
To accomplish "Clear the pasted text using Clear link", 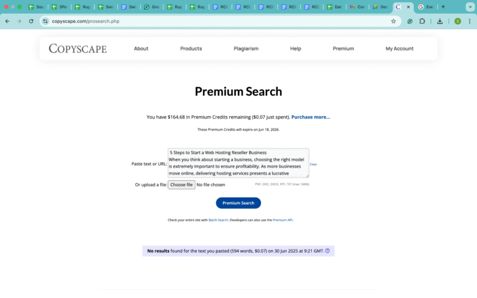I will [x=313, y=165].
